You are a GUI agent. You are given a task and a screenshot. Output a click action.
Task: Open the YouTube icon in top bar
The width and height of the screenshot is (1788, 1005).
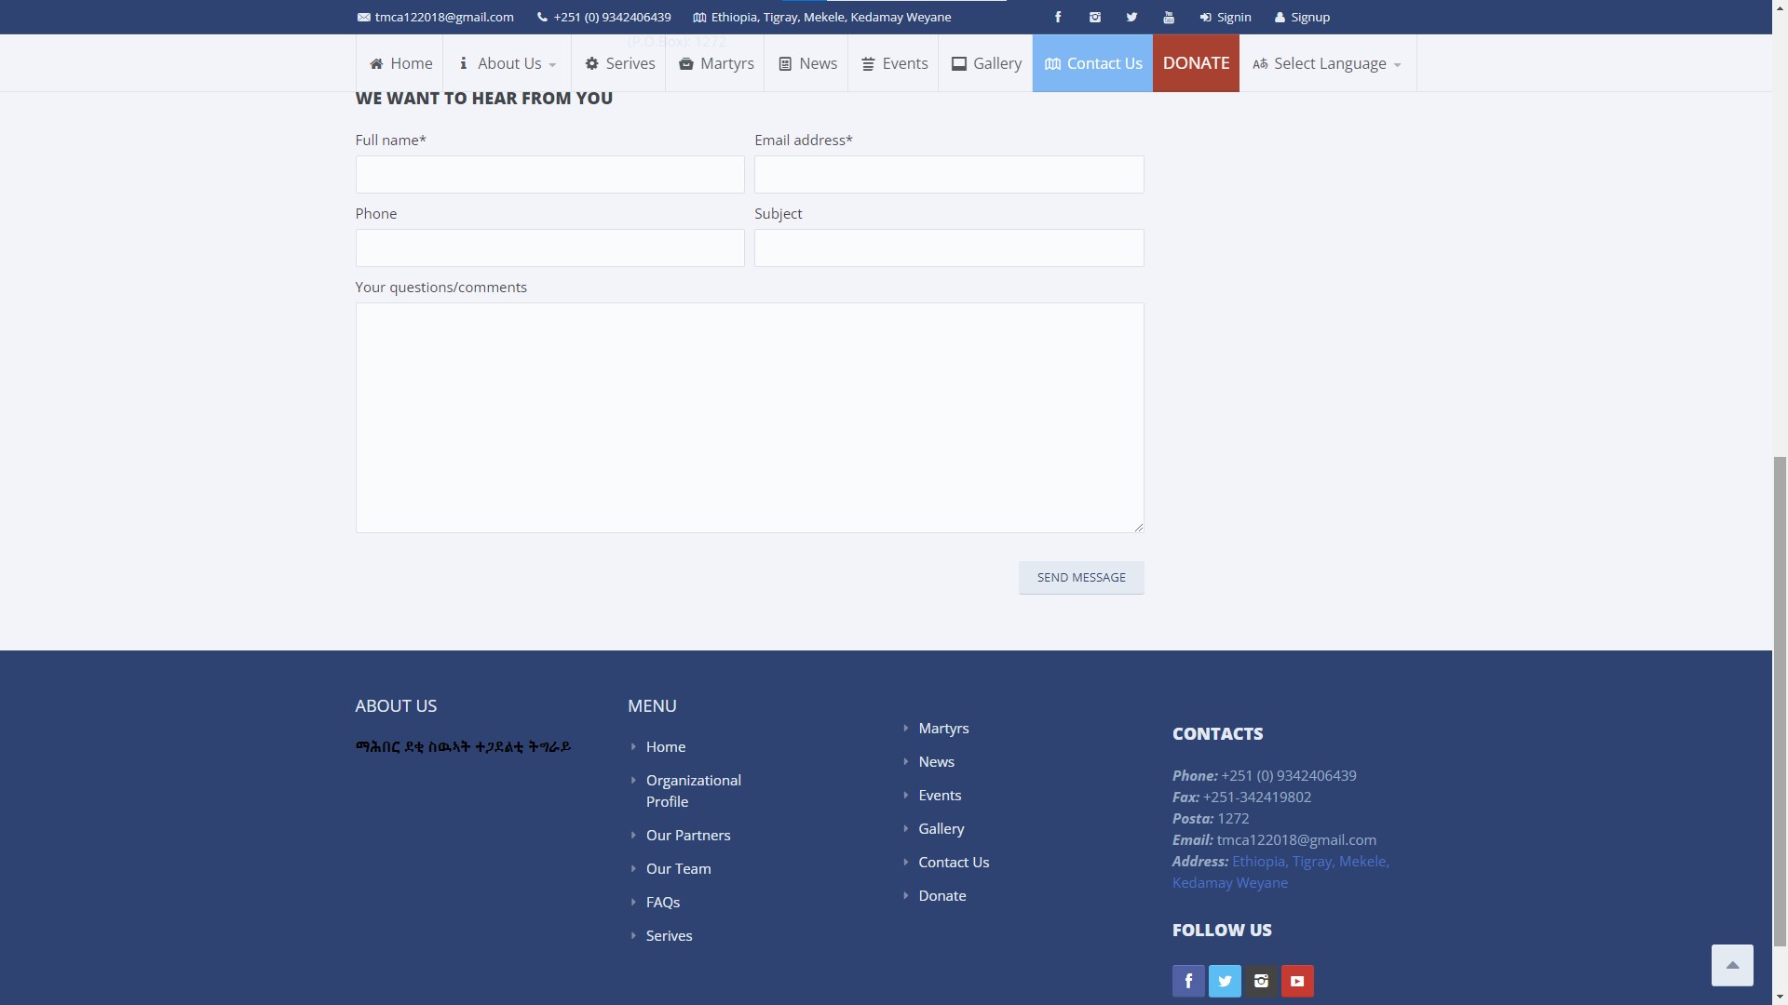click(x=1169, y=17)
